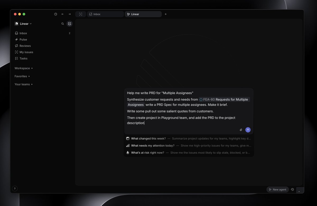Open agent history clock icon at bottom

tap(292, 190)
